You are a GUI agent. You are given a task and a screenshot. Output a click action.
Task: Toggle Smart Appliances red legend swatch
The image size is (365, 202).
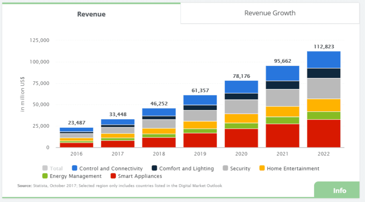click(113, 176)
